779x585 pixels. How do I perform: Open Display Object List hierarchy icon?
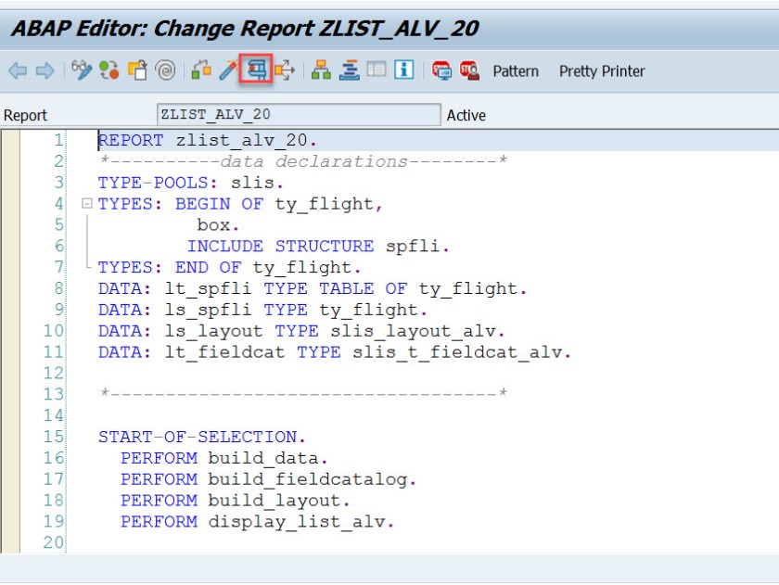click(321, 70)
